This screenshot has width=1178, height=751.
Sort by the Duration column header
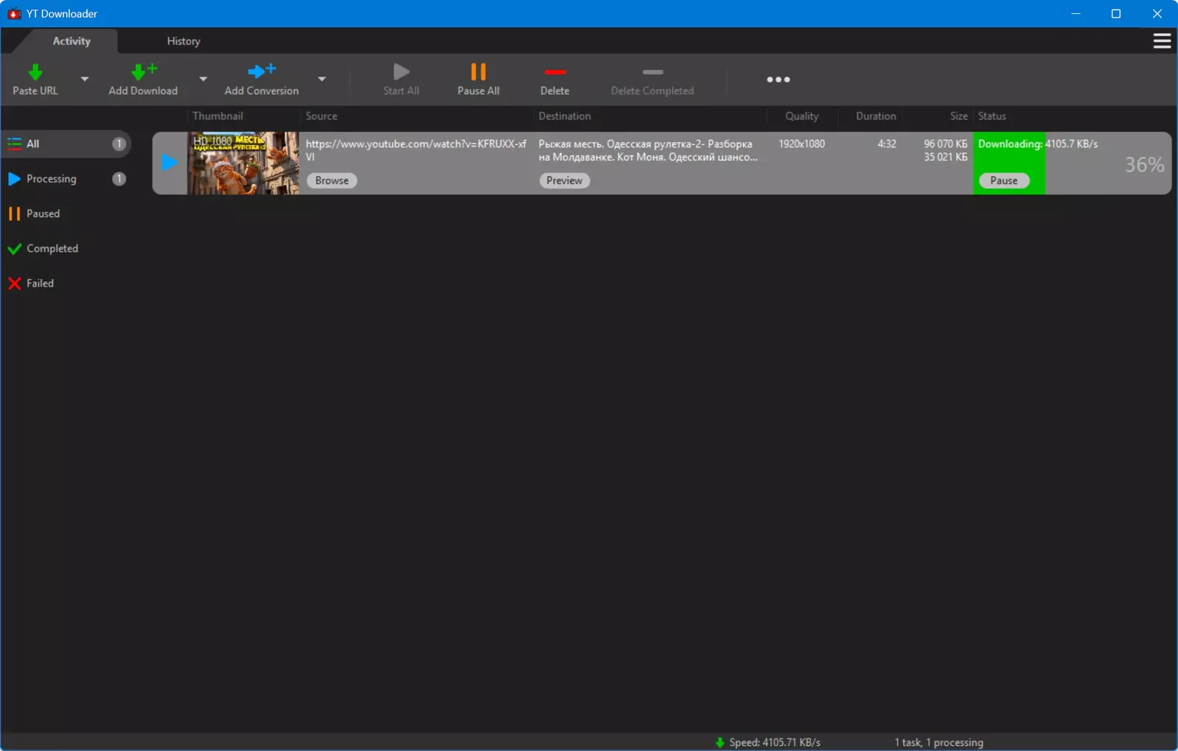876,116
